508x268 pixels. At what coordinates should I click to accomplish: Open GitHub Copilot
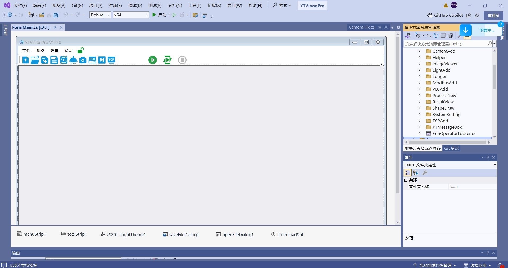pyautogui.click(x=445, y=15)
